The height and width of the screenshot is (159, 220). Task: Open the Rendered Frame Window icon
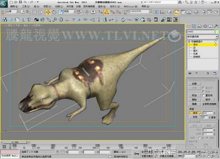pos(210,12)
